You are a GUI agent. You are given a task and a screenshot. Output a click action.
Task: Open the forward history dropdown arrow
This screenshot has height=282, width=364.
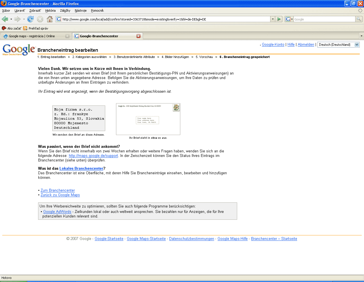click(24, 19)
